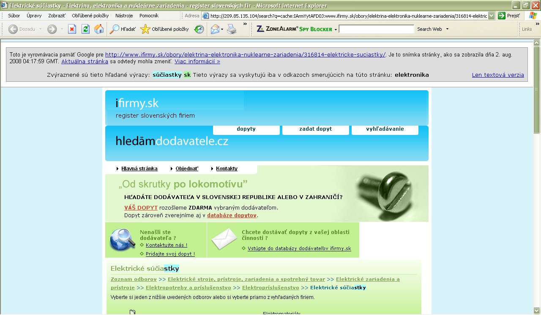This screenshot has width=541, height=315.
Task: Click the Forward arrow icon
Action: (52, 29)
